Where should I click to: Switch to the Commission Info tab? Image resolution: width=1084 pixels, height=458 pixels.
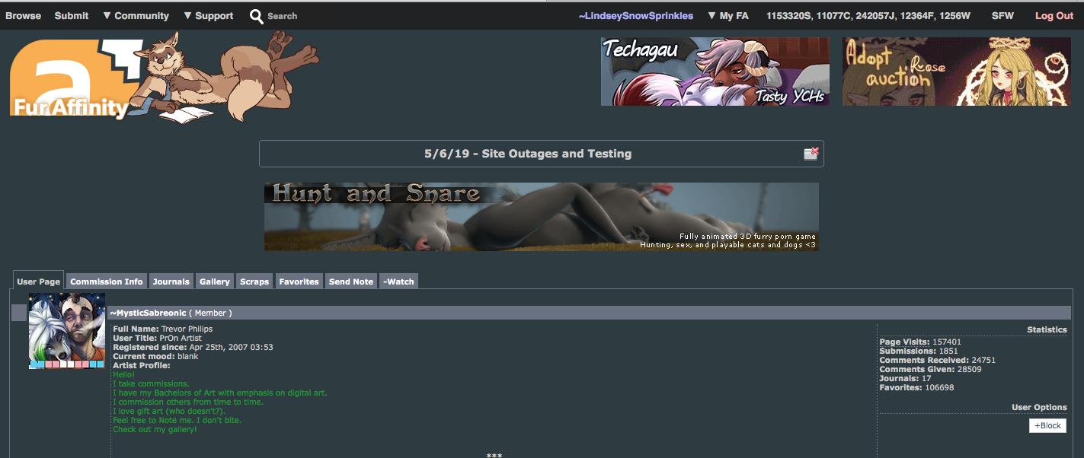pos(107,281)
